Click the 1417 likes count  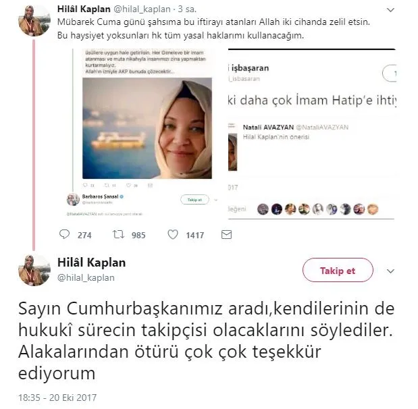195,235
